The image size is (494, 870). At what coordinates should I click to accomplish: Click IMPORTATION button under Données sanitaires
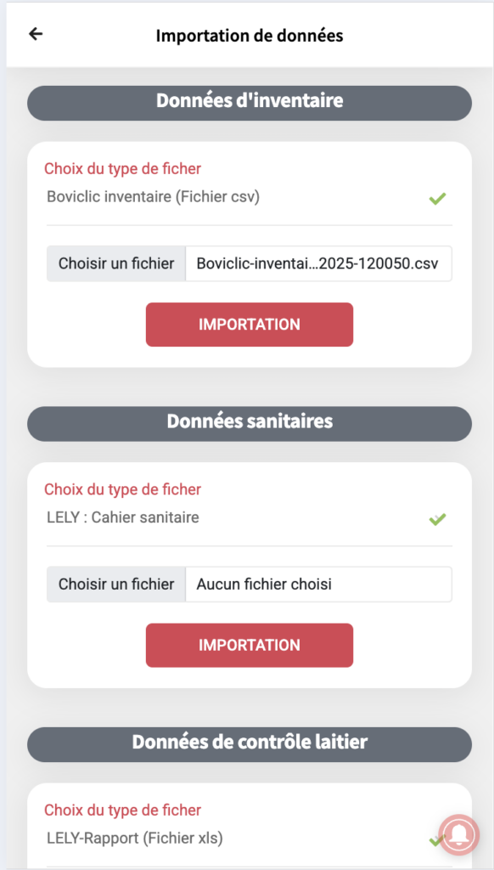pyautogui.click(x=250, y=646)
